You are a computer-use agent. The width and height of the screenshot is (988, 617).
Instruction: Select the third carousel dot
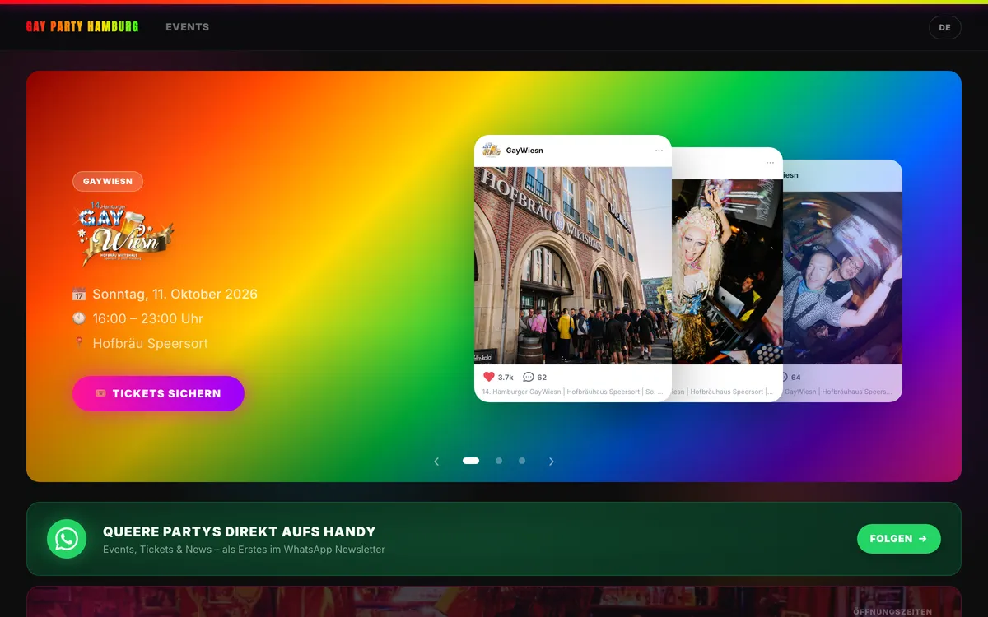pos(522,461)
